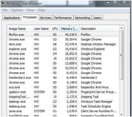Viewport: 132px width, 117px height.
Task: Select the Rainlendar2.exe process
Action: pos(63,78)
